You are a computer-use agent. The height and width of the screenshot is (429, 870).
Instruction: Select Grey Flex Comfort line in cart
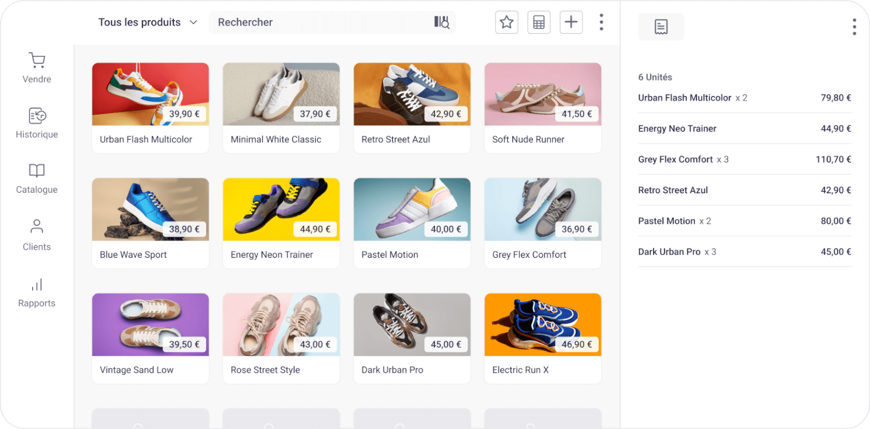(744, 159)
